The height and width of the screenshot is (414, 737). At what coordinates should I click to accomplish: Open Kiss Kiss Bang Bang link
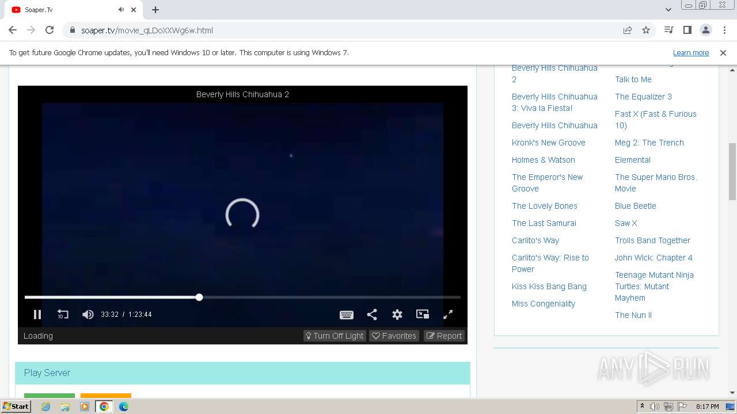point(549,286)
